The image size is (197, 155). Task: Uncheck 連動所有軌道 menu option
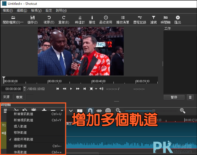(x=36, y=139)
